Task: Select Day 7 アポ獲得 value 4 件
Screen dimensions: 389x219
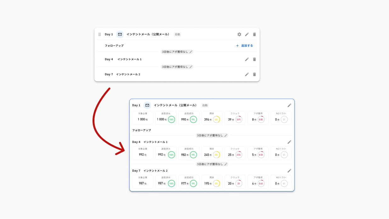Action: [x=254, y=184]
